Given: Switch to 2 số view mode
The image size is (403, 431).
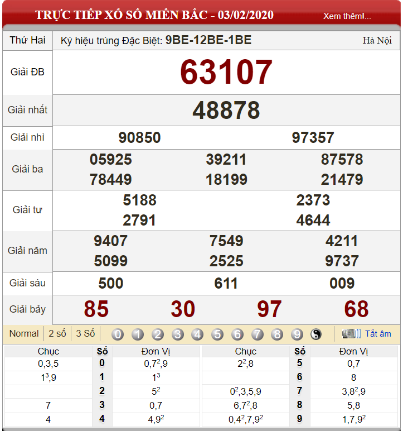Looking at the screenshot, I should tap(57, 333).
